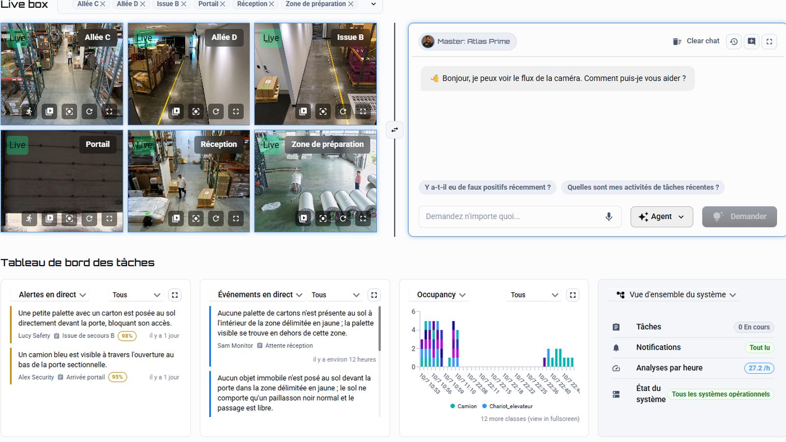Activate the microphone voice input
The image size is (786, 442).
pos(609,217)
